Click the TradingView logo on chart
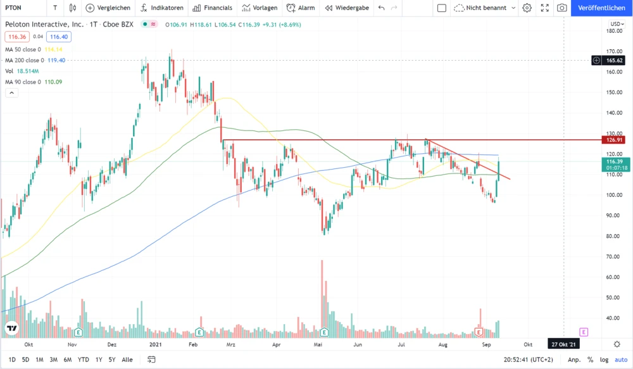Image resolution: width=633 pixels, height=369 pixels. coord(12,328)
